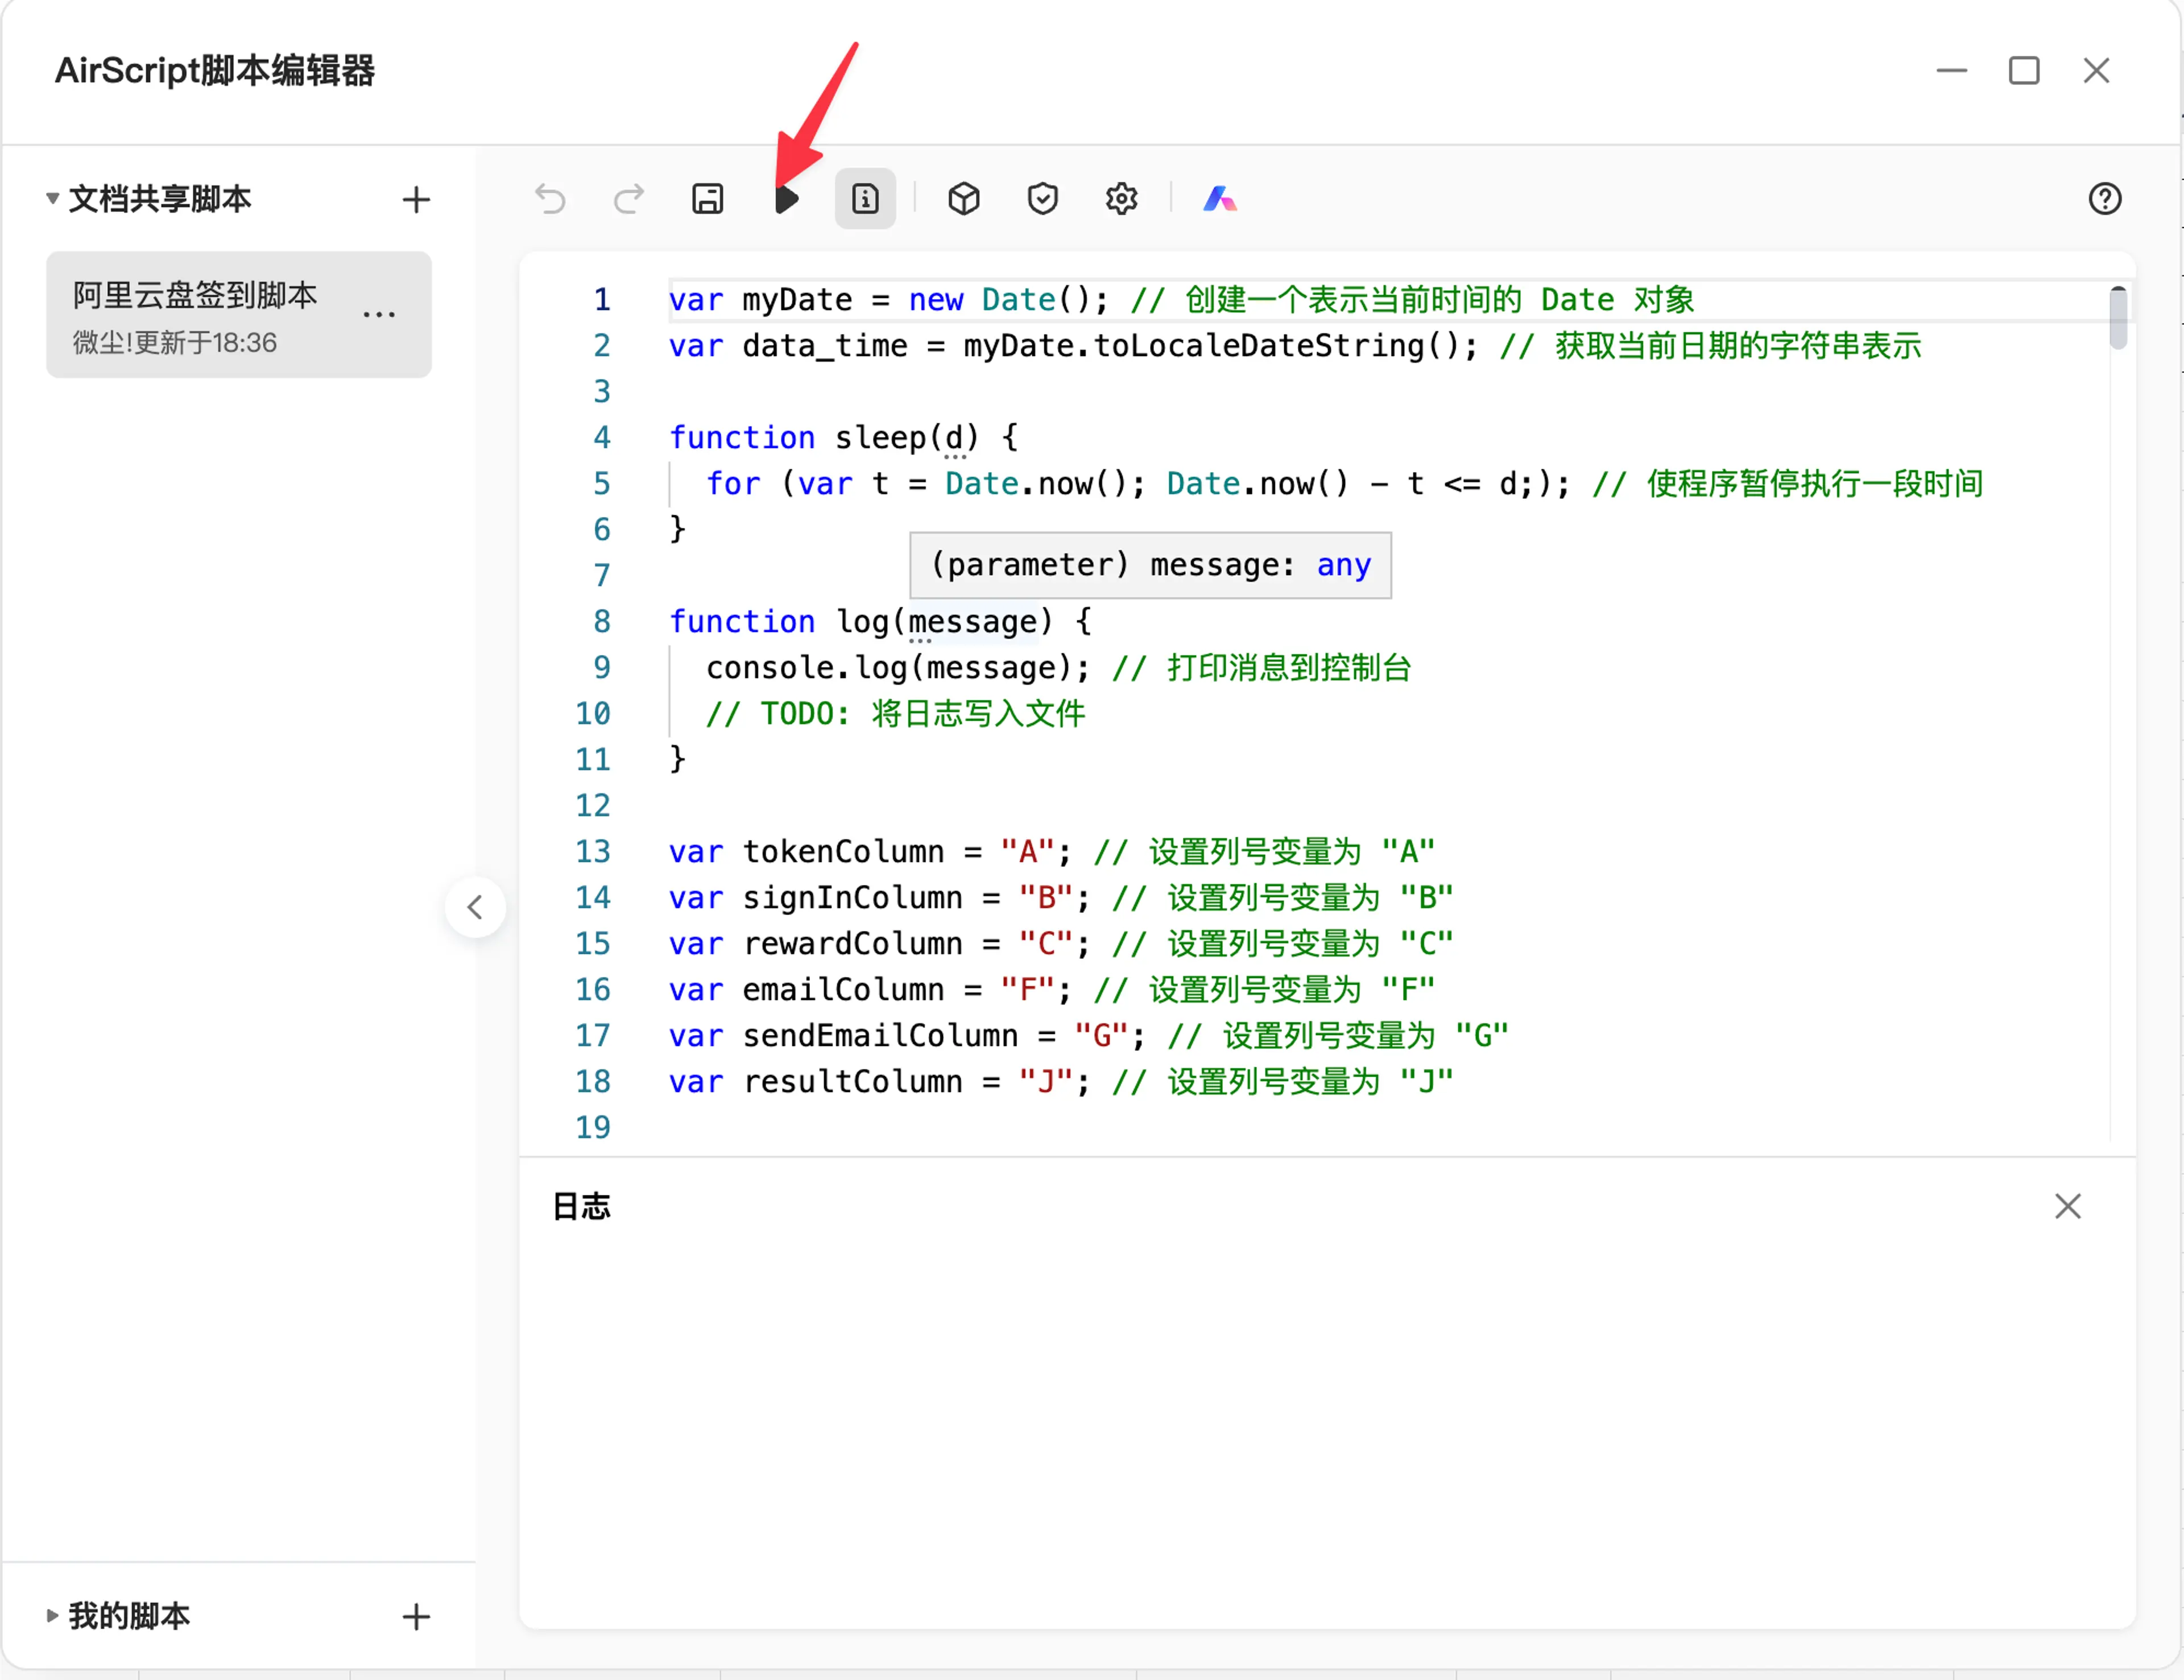The width and height of the screenshot is (2184, 1680).
Task: Click the 'var emailColumn' line
Action: [1052, 990]
